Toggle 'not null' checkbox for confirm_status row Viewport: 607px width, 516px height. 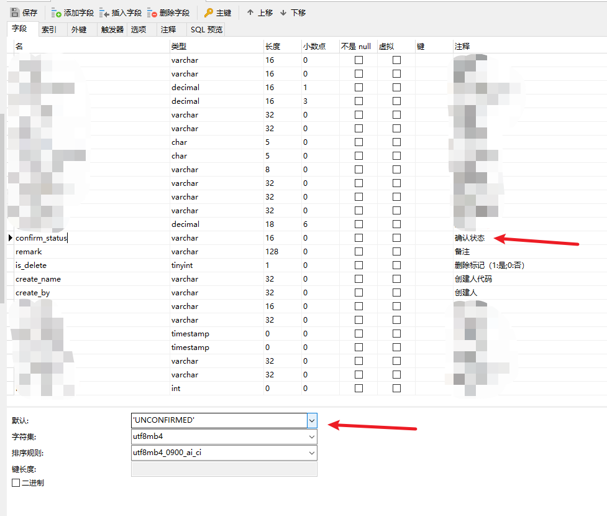coord(358,238)
